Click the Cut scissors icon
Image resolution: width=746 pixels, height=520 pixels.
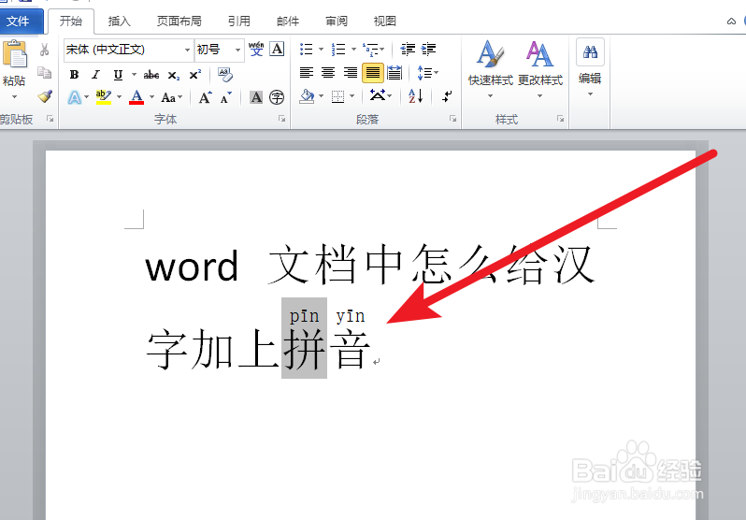click(x=44, y=50)
